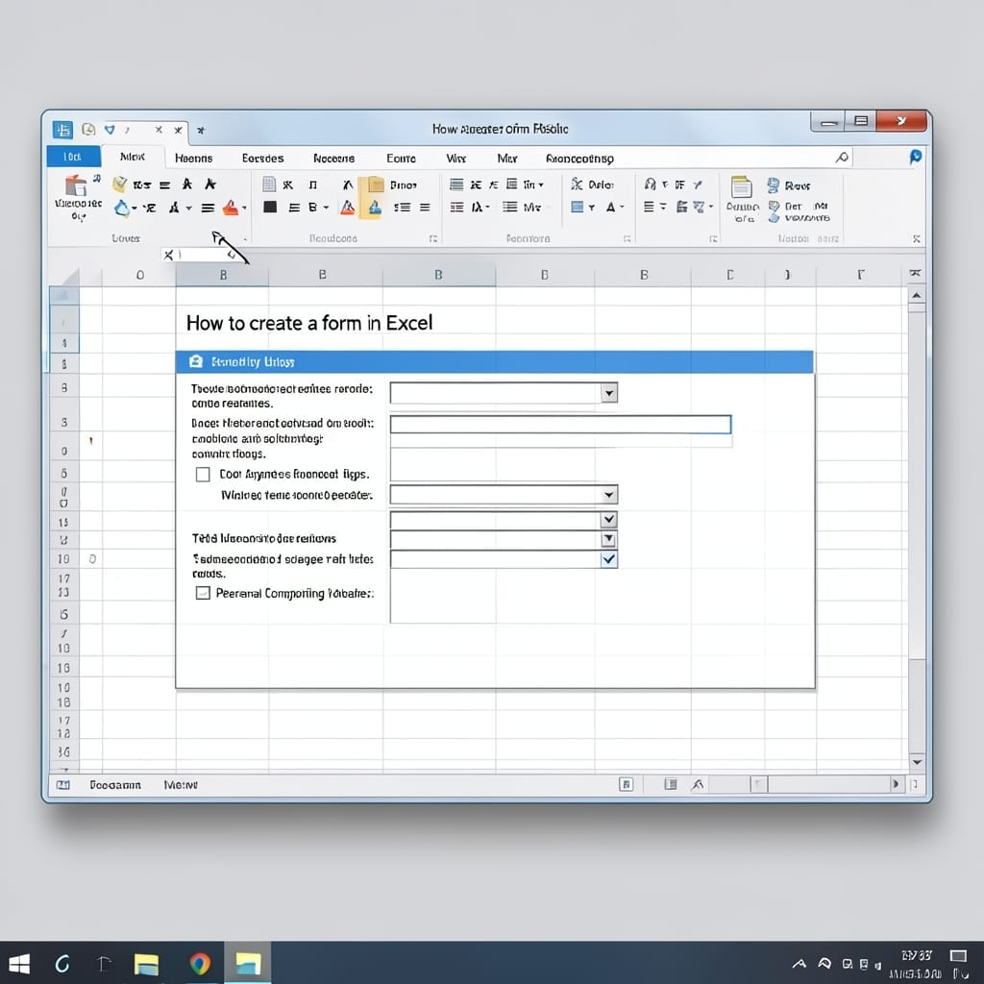
Task: Select the Meiw sheet tab
Action: (181, 785)
